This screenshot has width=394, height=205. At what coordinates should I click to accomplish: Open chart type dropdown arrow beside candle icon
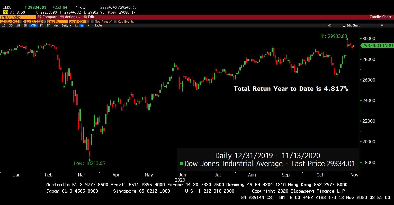click(x=88, y=25)
